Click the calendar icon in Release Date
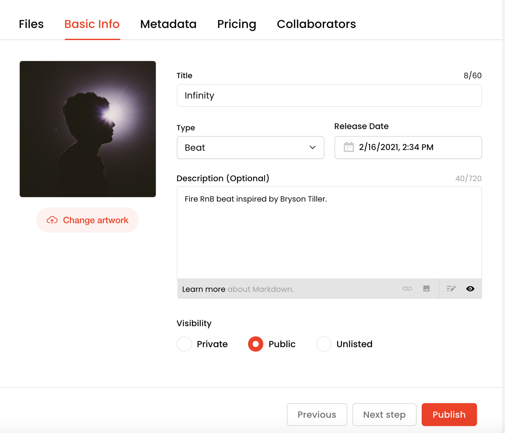The image size is (505, 433). click(x=349, y=147)
